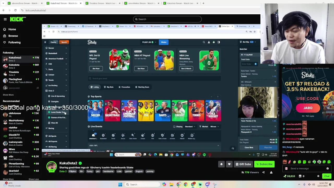The image size is (334, 188).
Task: Click the kick.com/kukudota2 address bar
Action: [x=141, y=10]
